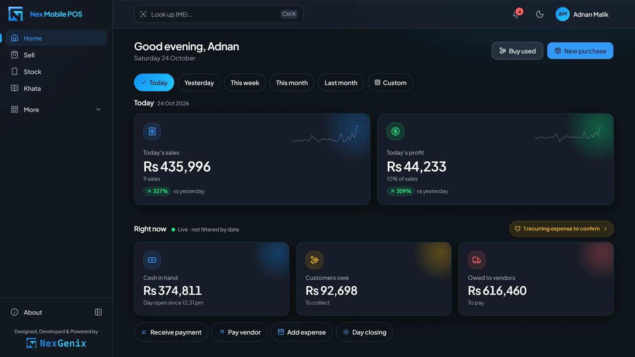Click the Customers owe hand-coins icon
Viewport: 635px width, 357px height.
(x=314, y=260)
